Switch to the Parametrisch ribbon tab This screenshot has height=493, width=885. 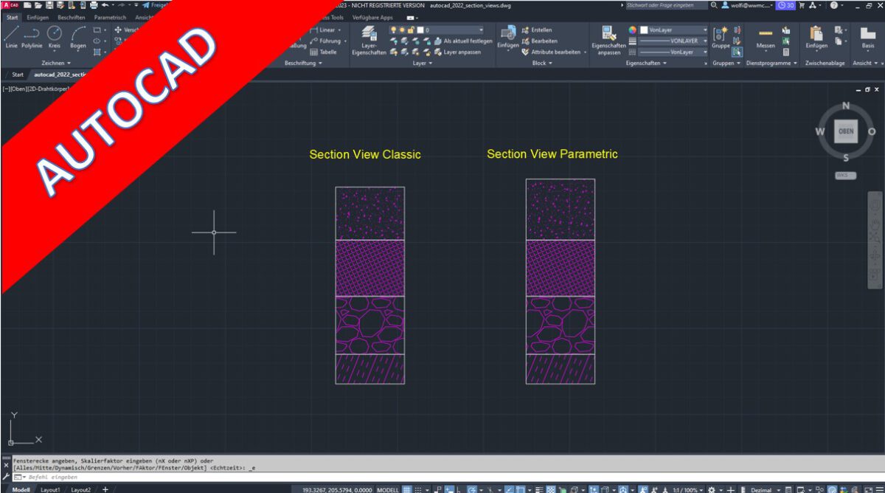tap(109, 17)
